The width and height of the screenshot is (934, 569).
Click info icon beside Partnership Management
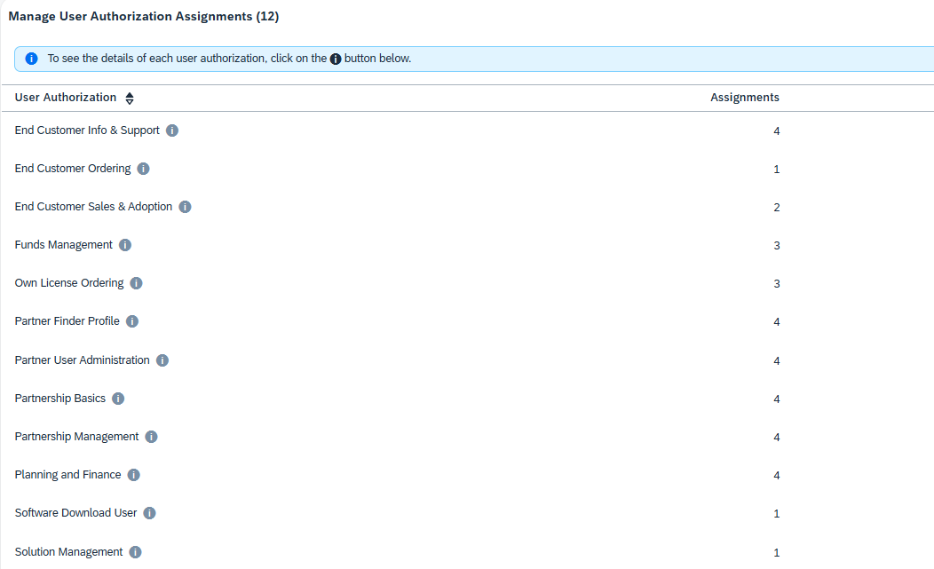click(151, 437)
